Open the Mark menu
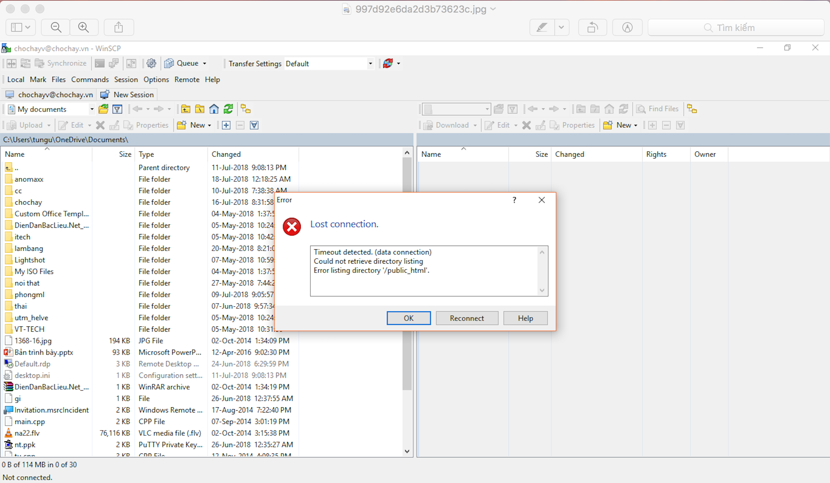830x483 pixels. pos(38,79)
